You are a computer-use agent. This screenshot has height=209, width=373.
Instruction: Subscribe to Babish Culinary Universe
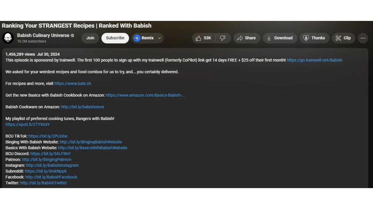pyautogui.click(x=115, y=38)
